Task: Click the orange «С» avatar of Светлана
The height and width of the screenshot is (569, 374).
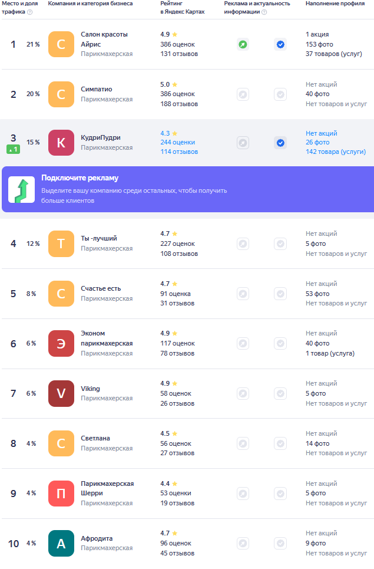Action: point(61,443)
